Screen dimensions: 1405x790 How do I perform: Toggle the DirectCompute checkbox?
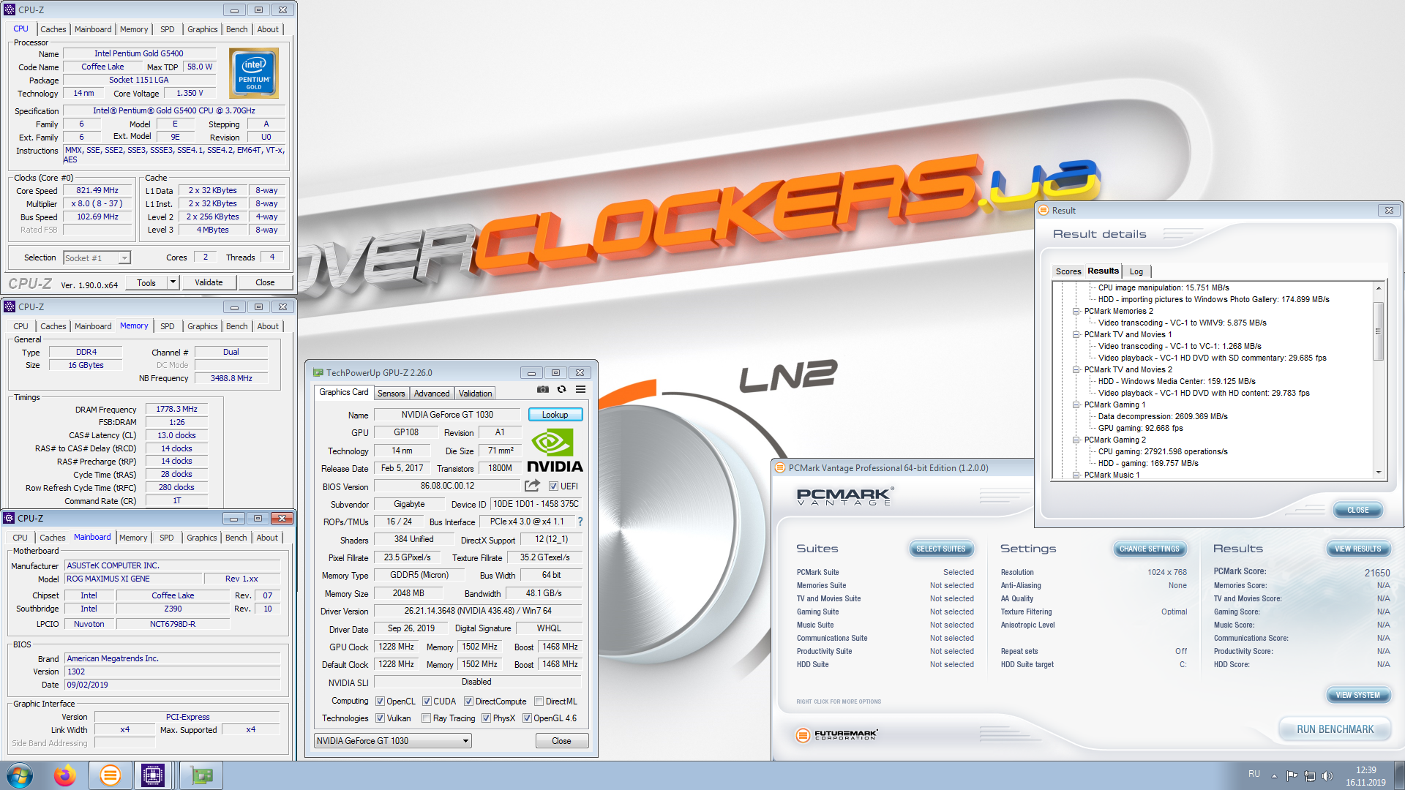click(x=468, y=701)
